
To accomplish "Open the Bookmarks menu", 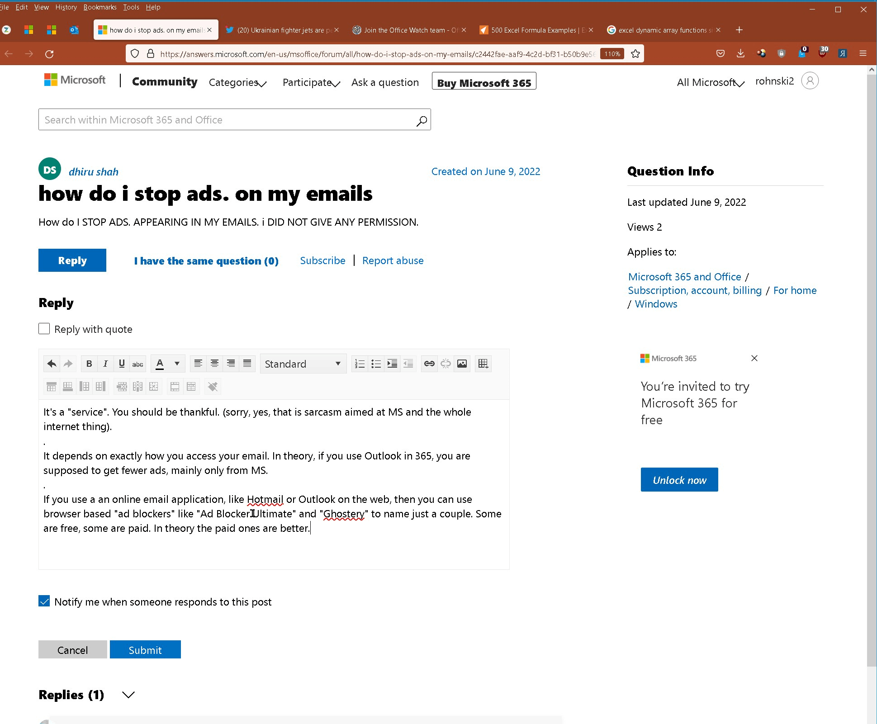I will click(100, 7).
